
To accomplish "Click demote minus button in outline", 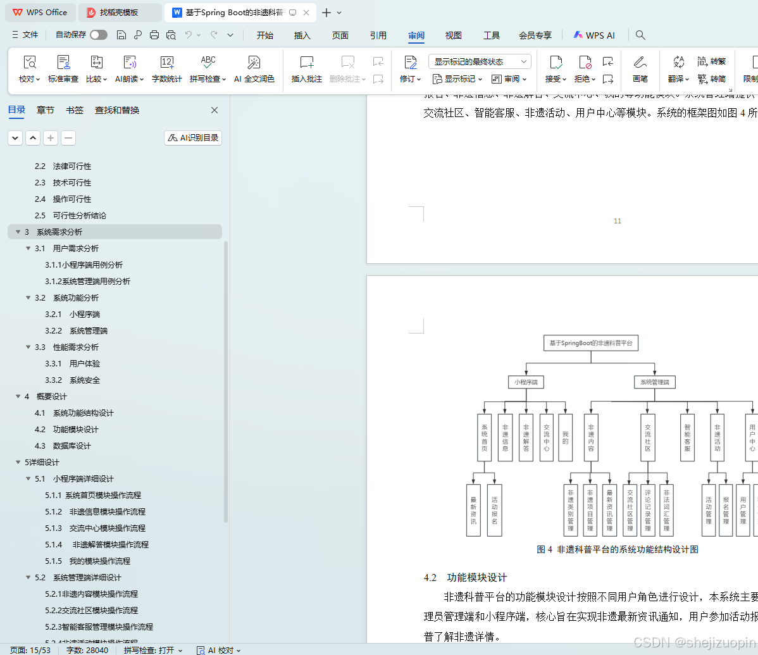I will tap(68, 138).
